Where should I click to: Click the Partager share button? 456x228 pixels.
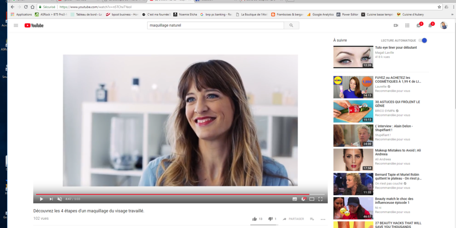(293, 219)
